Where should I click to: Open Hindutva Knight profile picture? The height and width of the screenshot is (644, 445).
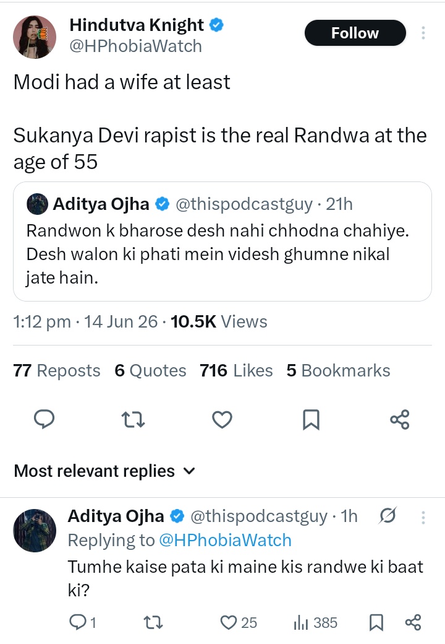35,37
